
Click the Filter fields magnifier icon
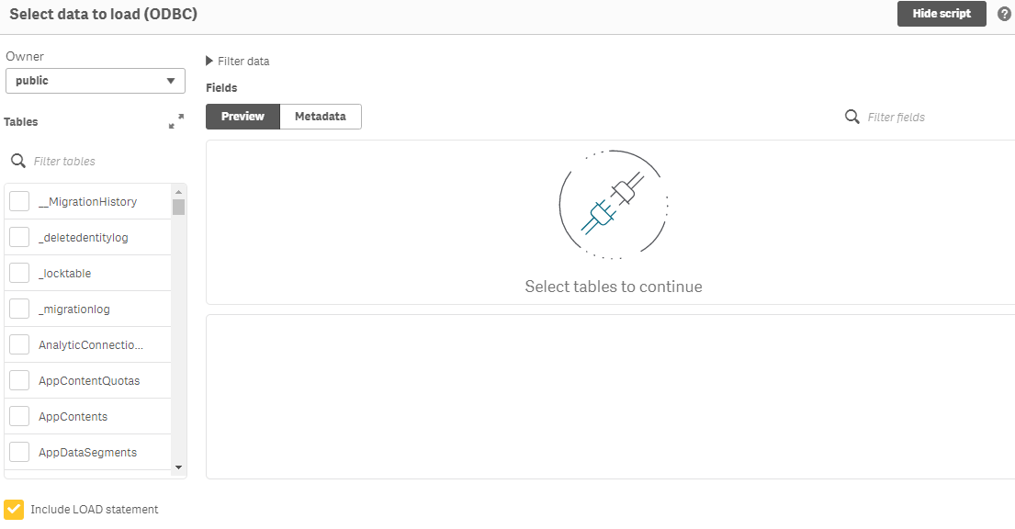pyautogui.click(x=852, y=117)
